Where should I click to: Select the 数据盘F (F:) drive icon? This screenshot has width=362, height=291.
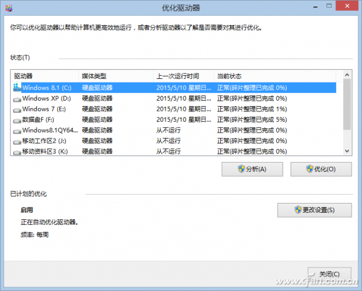(x=17, y=120)
